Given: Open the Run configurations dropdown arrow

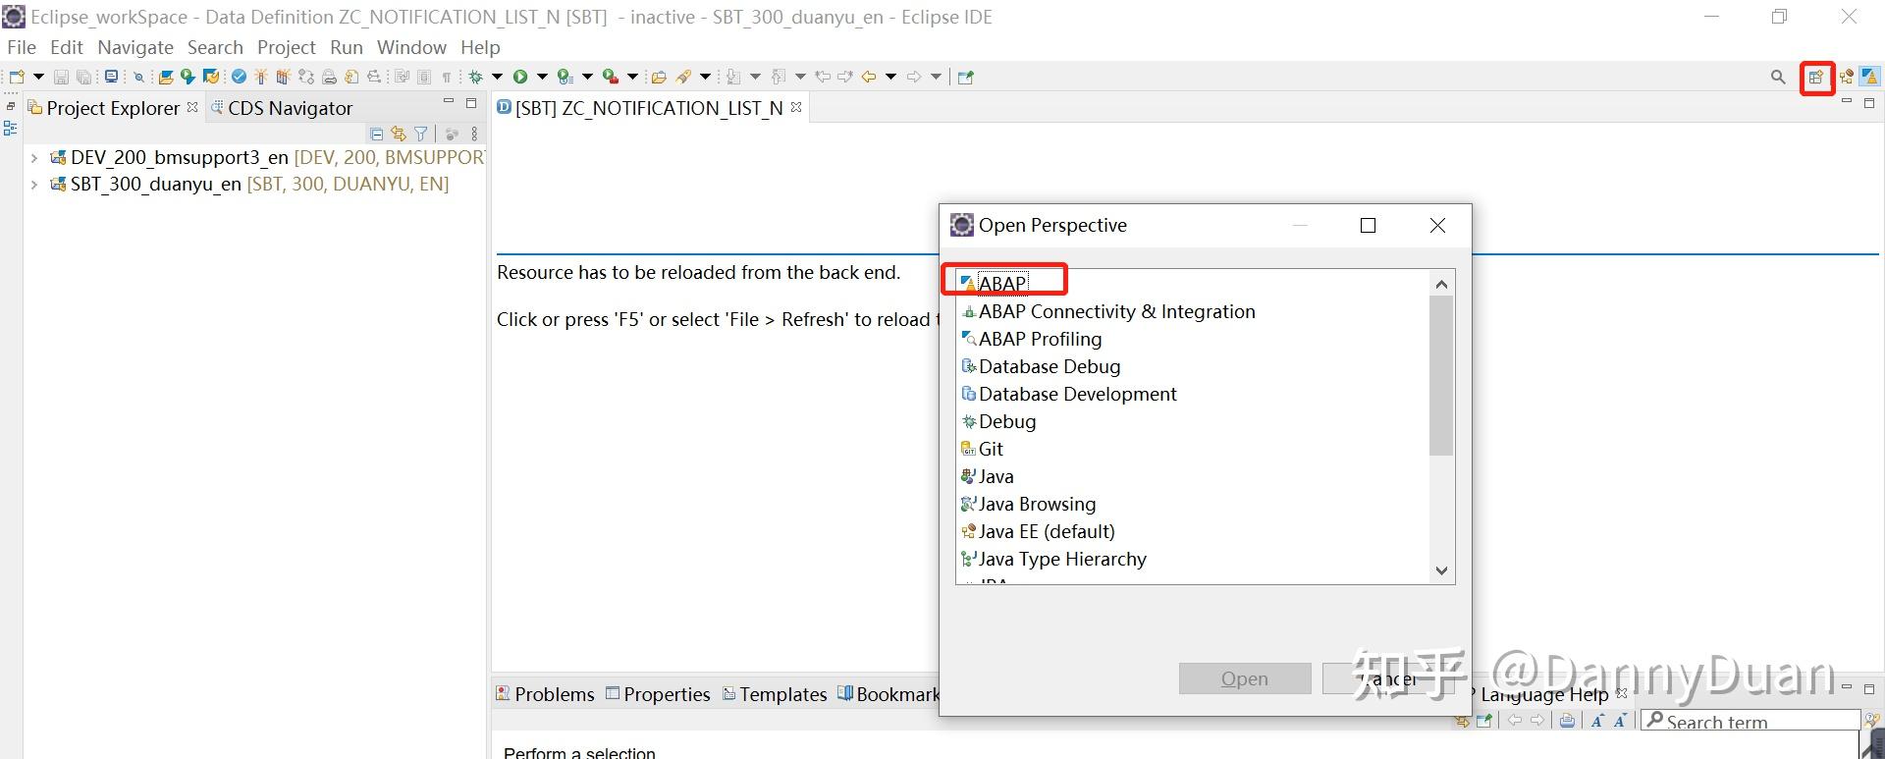Looking at the screenshot, I should coord(542,77).
